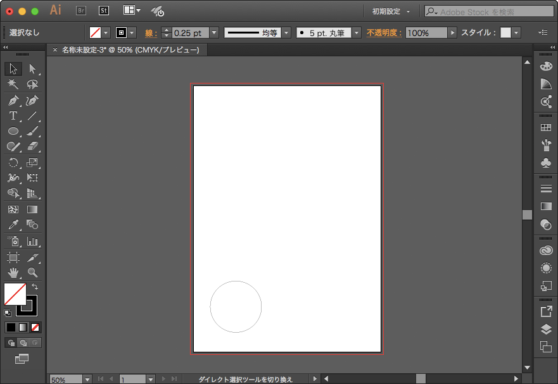Select the Line Segment tool
The width and height of the screenshot is (558, 384).
tap(32, 116)
